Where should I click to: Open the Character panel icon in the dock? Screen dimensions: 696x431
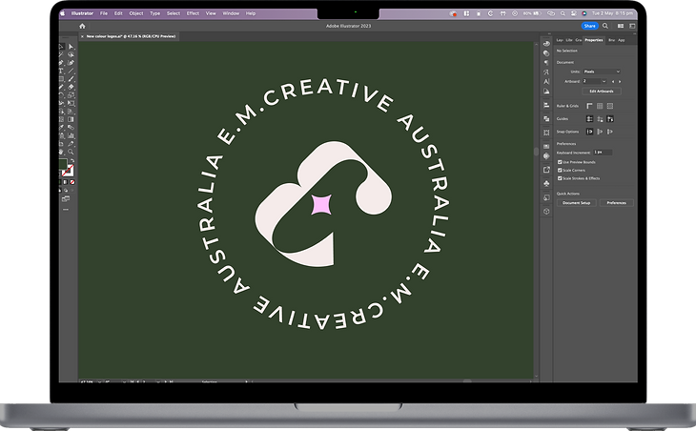click(546, 82)
